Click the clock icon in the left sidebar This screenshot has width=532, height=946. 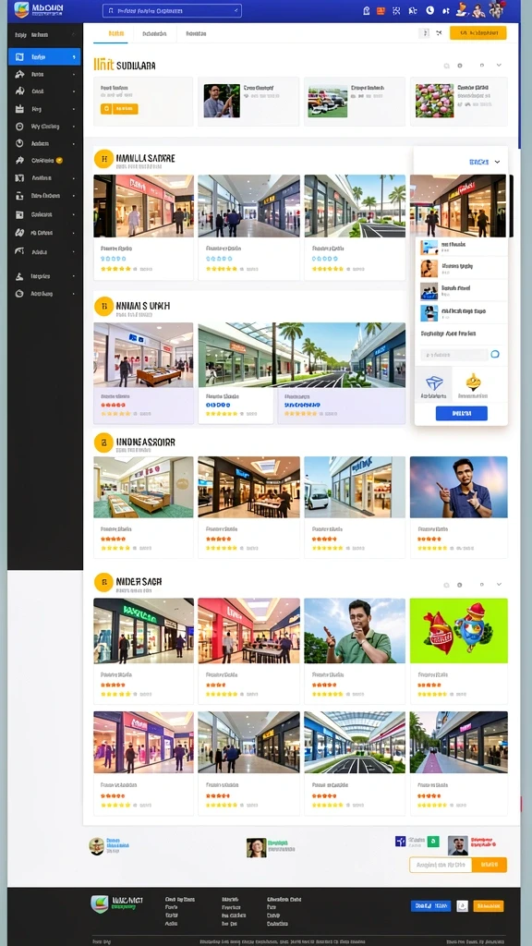19,143
